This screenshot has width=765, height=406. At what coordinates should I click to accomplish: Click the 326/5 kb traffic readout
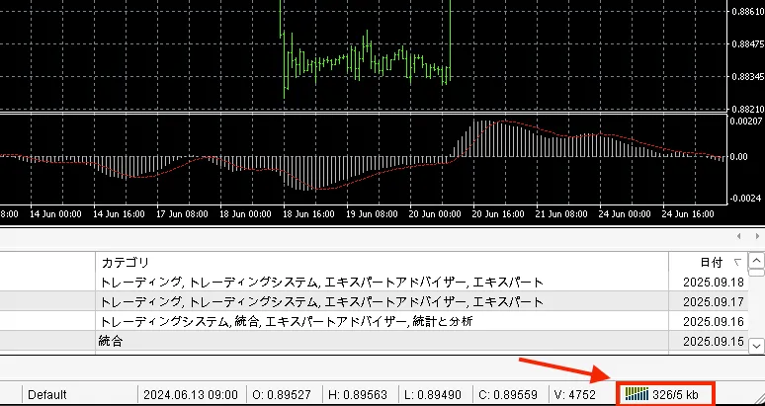pos(678,395)
